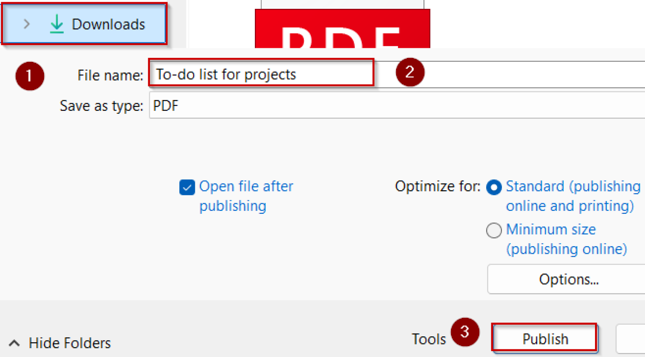Select the text To-do list for projects

pos(225,73)
